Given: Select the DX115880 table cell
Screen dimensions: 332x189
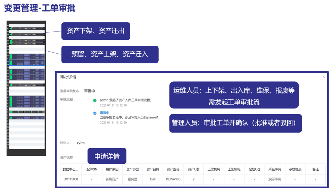Looking at the screenshot, I should (70, 180).
